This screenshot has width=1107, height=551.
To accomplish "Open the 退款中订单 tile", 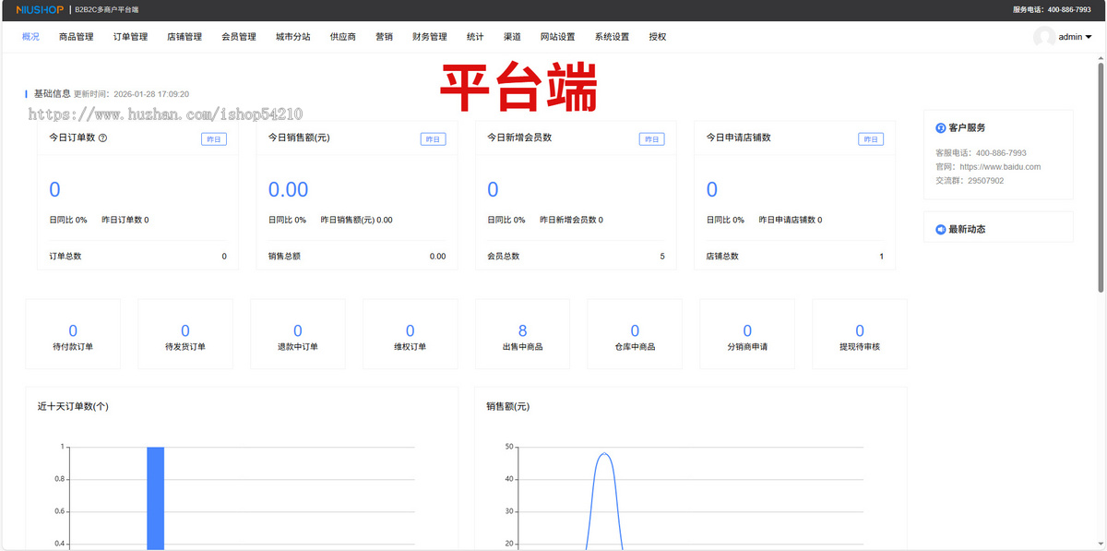I will [x=298, y=333].
